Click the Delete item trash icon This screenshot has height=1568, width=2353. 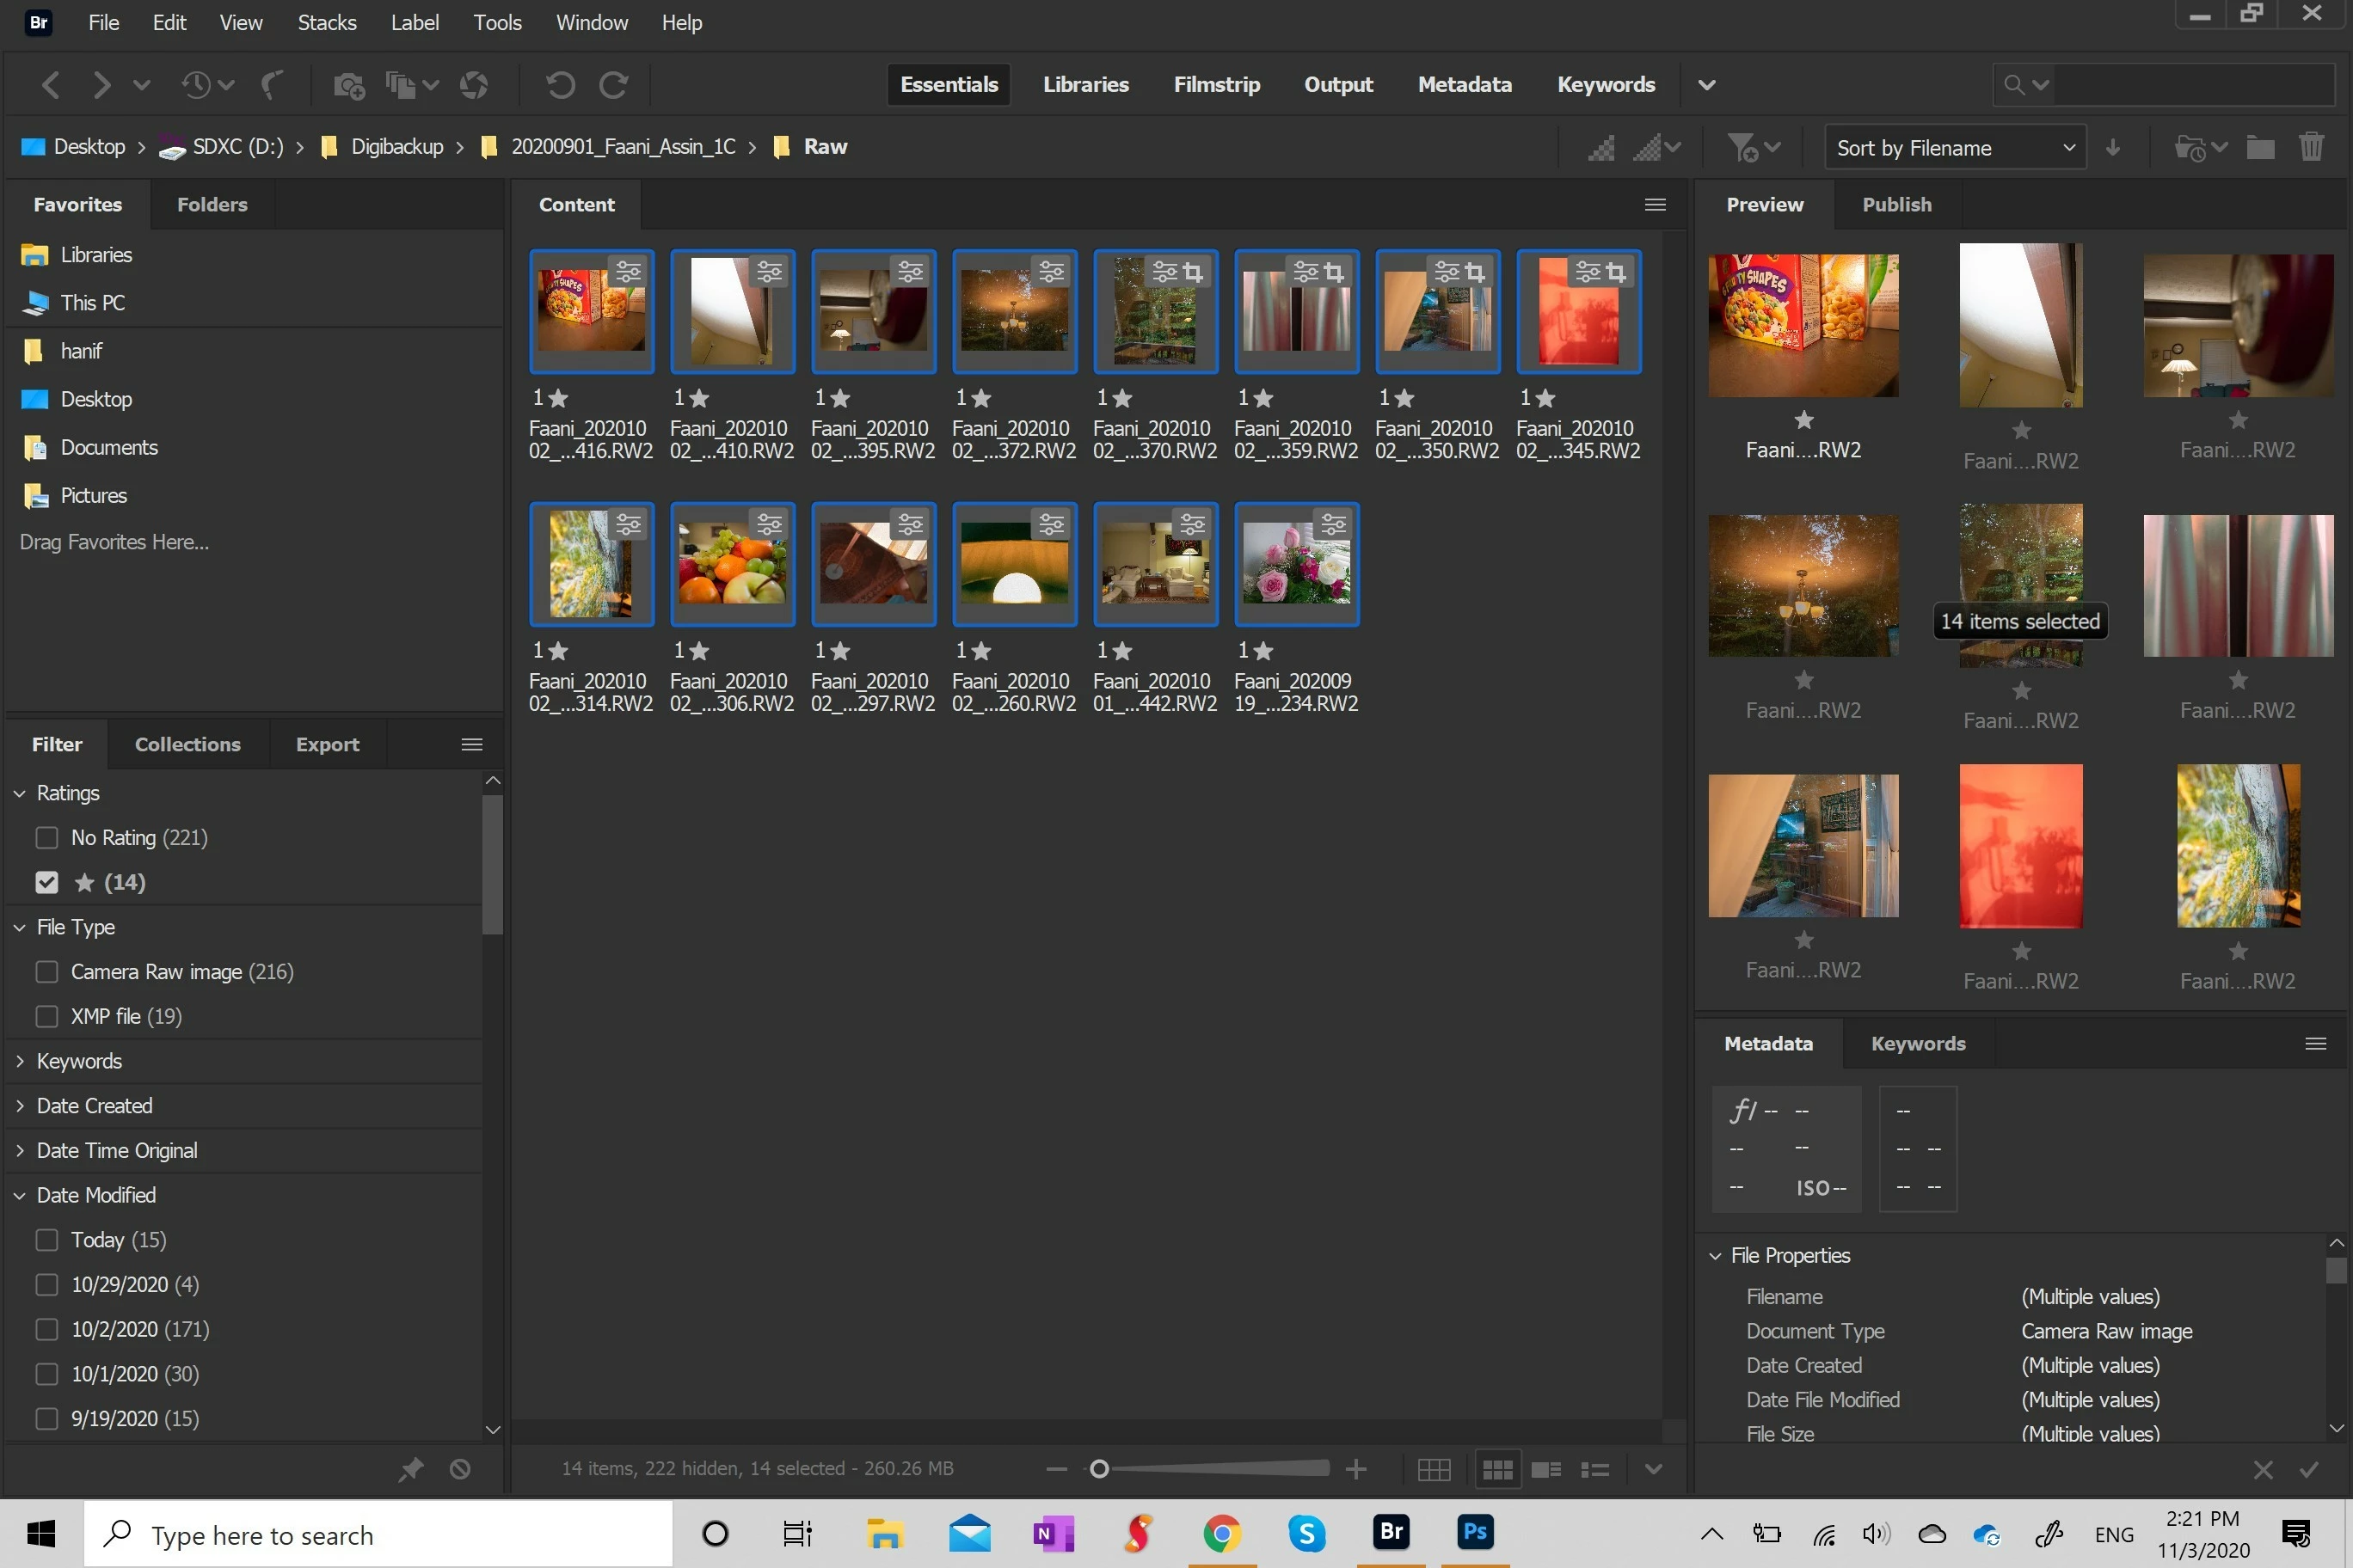(x=2310, y=148)
